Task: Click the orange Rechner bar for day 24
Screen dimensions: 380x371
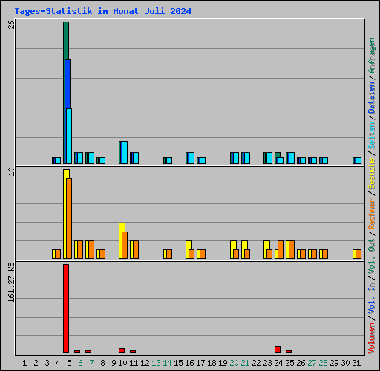Action: 281,249
